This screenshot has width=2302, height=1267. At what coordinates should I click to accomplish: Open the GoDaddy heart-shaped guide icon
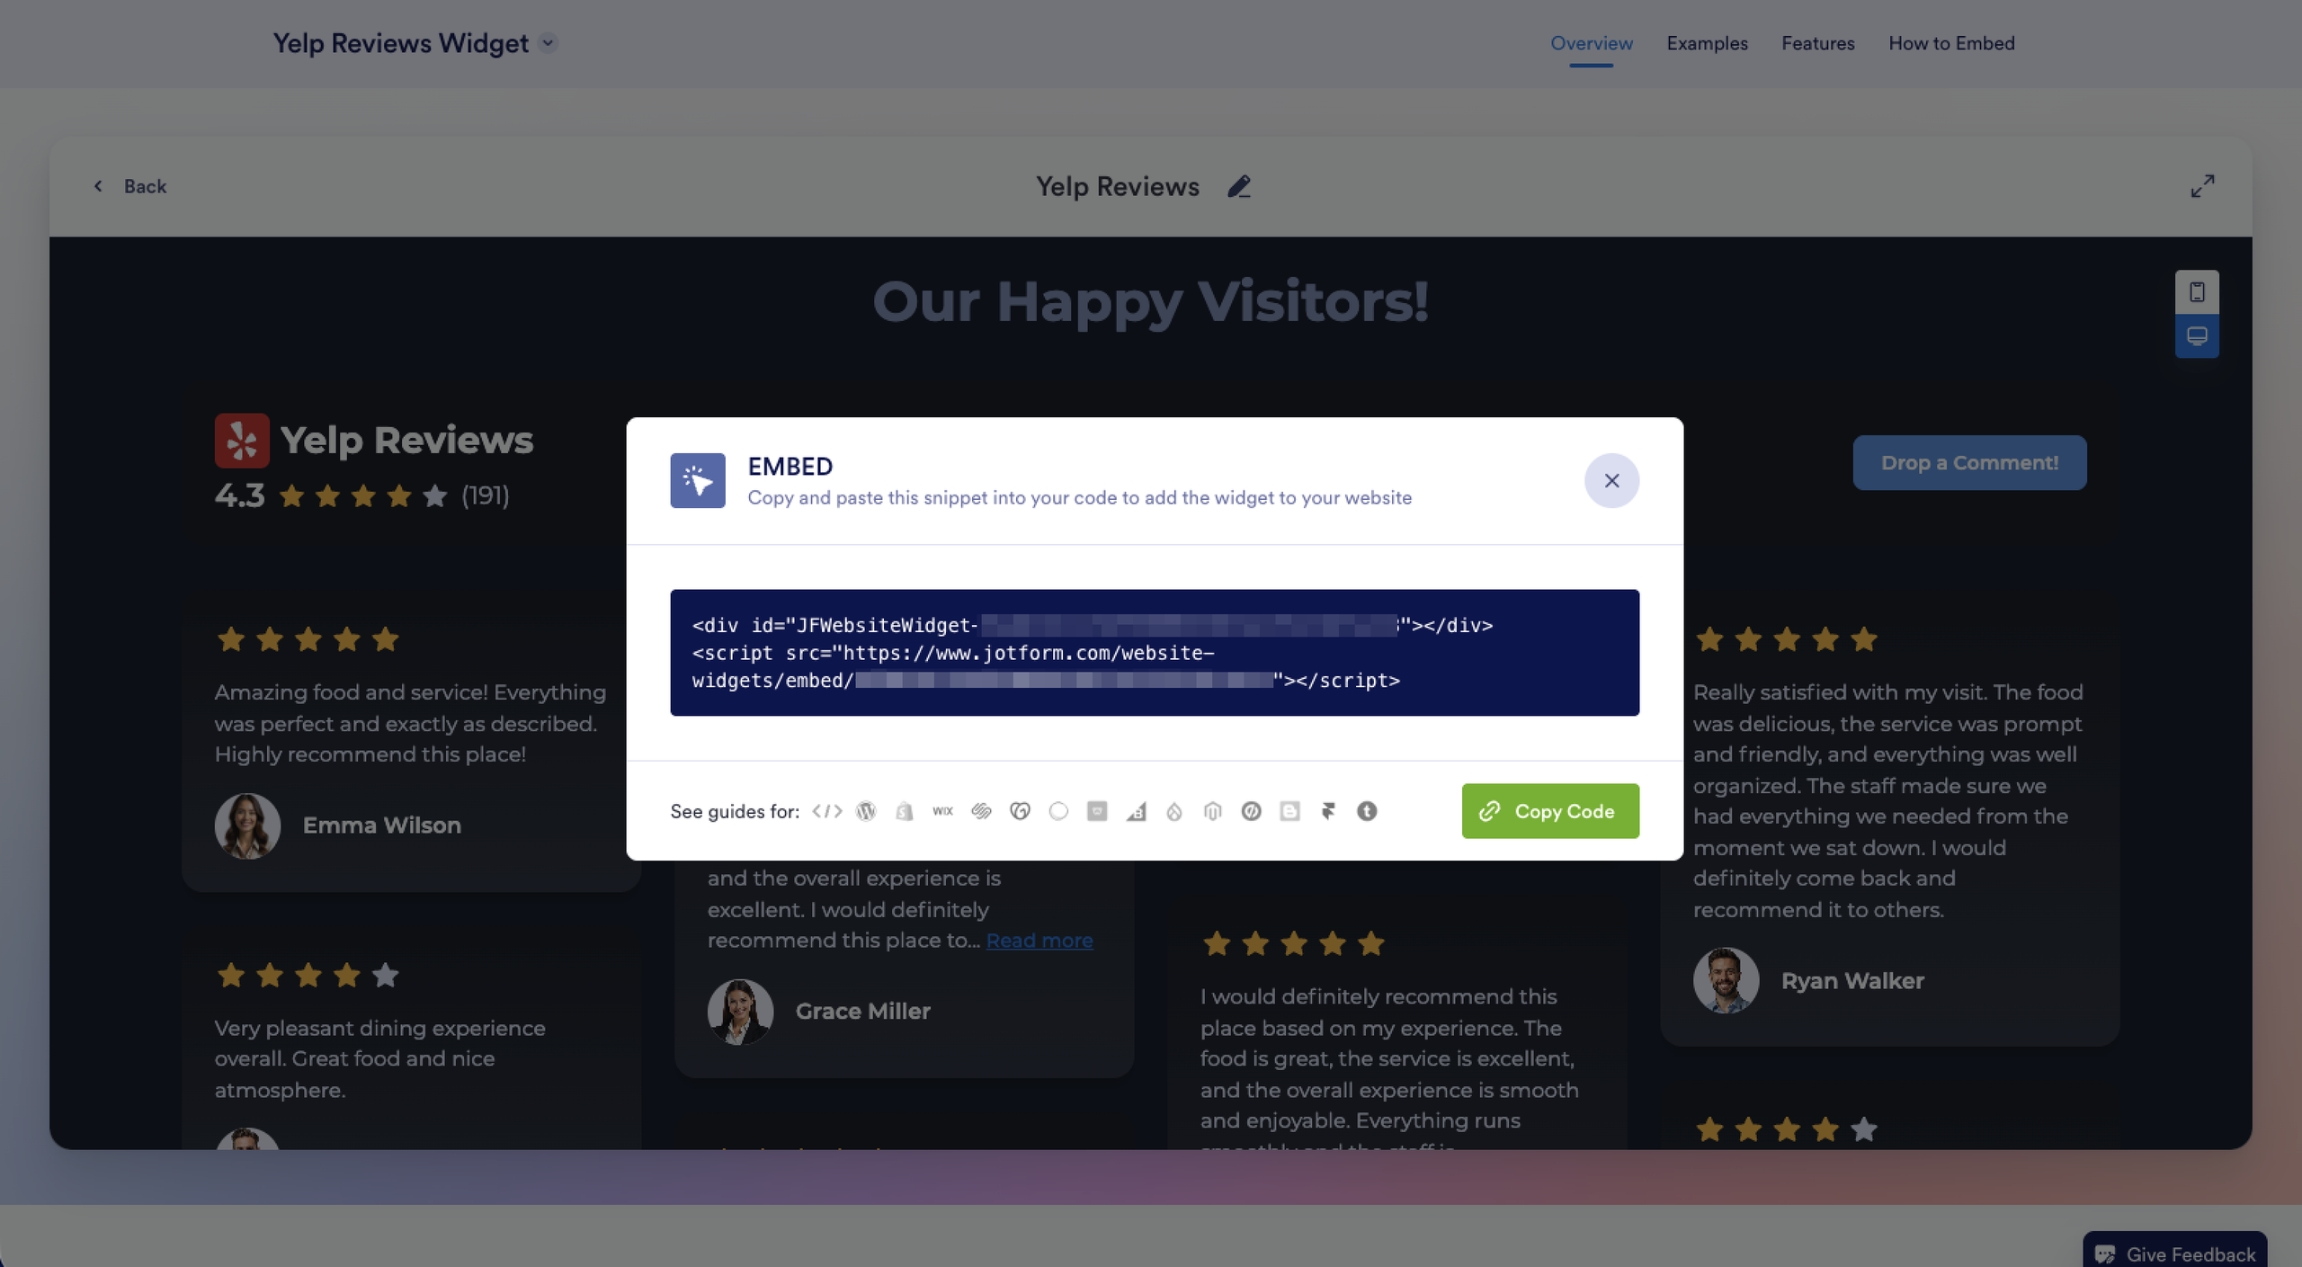point(1020,811)
